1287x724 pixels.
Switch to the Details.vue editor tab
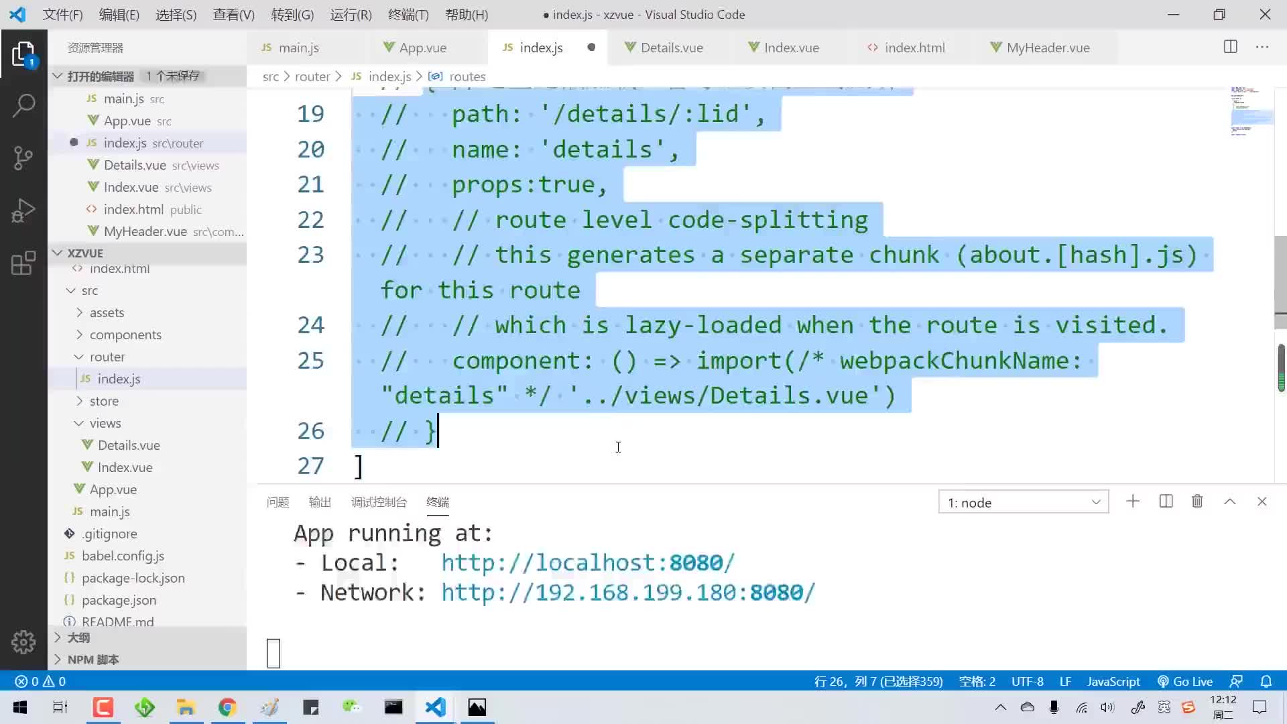tap(672, 48)
